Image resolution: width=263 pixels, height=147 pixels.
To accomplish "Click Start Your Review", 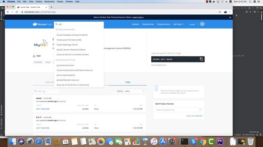I will [194, 116].
